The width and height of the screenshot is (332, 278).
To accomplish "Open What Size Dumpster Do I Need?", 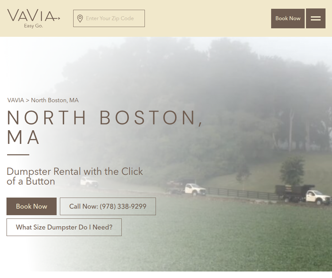I will (x=64, y=227).
